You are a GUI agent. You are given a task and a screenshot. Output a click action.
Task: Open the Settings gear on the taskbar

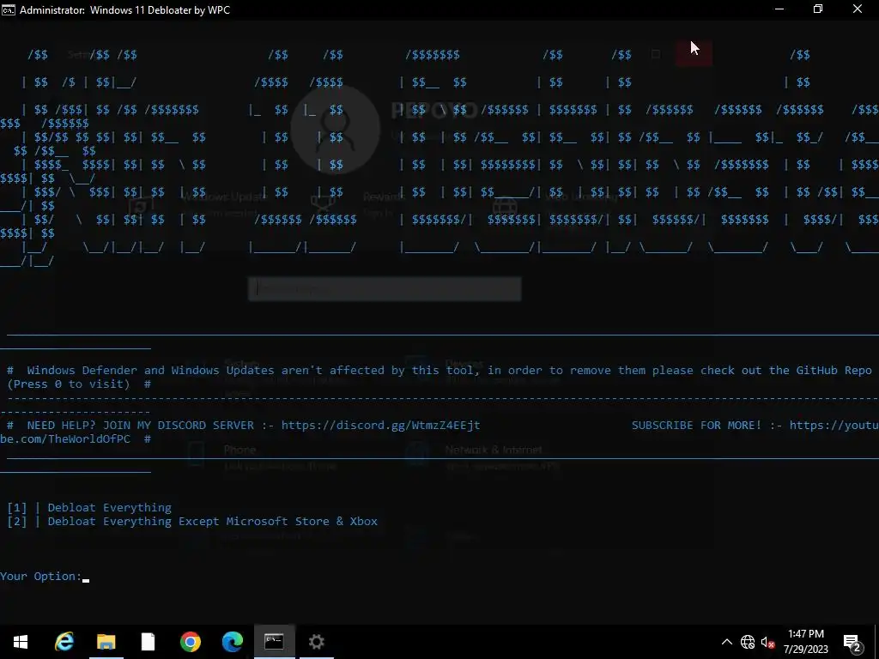316,642
